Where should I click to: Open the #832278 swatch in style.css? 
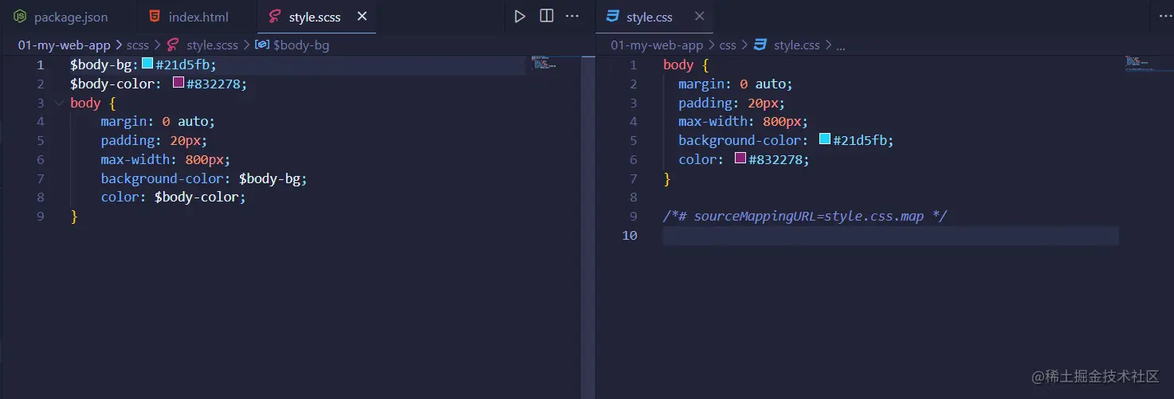[740, 159]
